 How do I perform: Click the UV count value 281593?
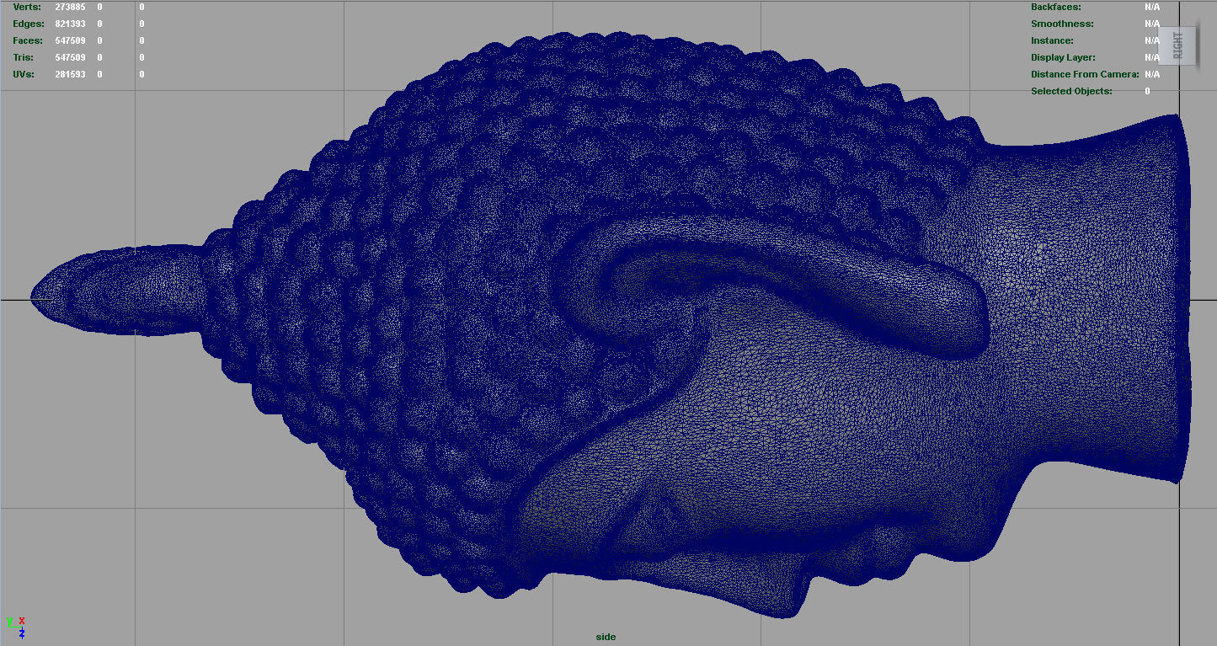(x=70, y=74)
